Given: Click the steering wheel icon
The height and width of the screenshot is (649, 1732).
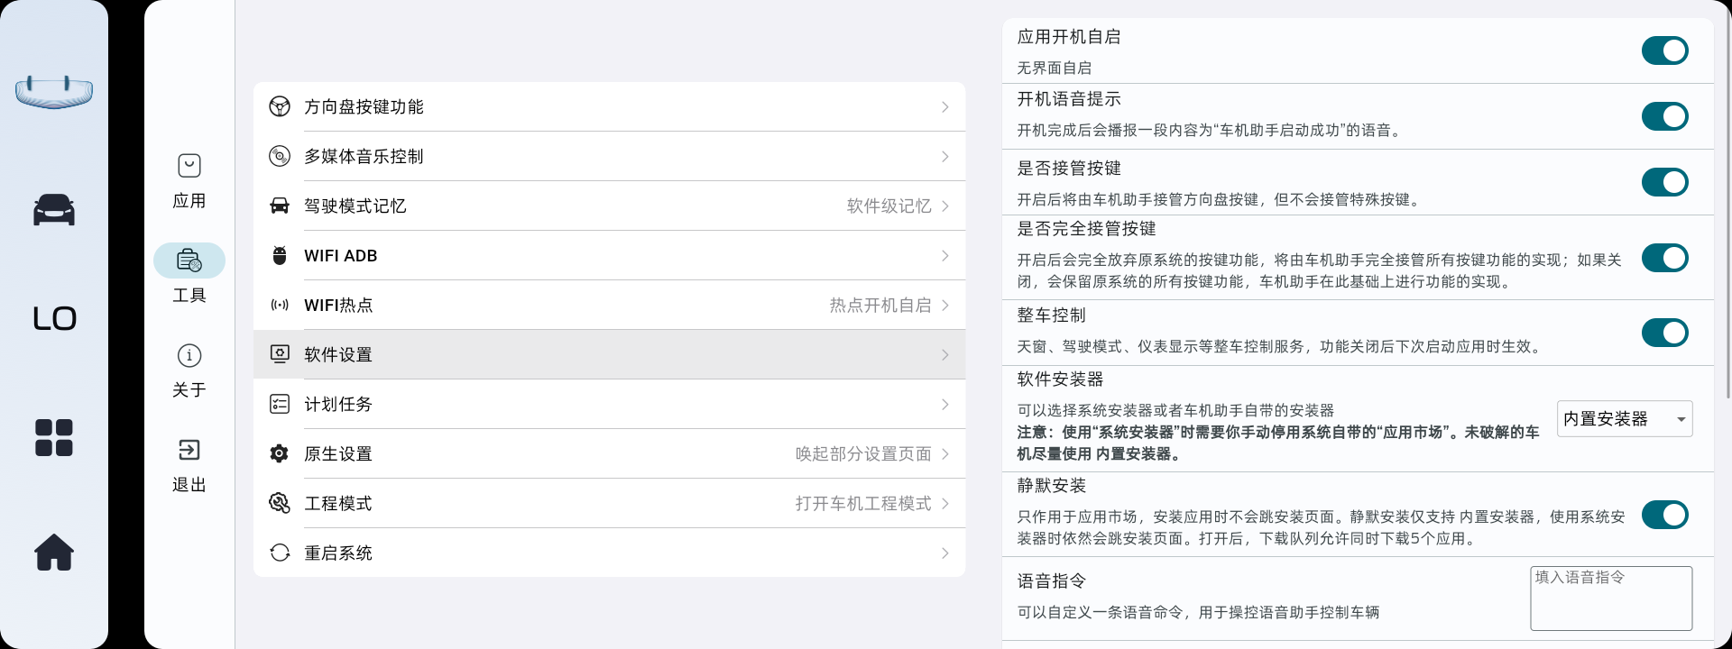Looking at the screenshot, I should coord(280,106).
